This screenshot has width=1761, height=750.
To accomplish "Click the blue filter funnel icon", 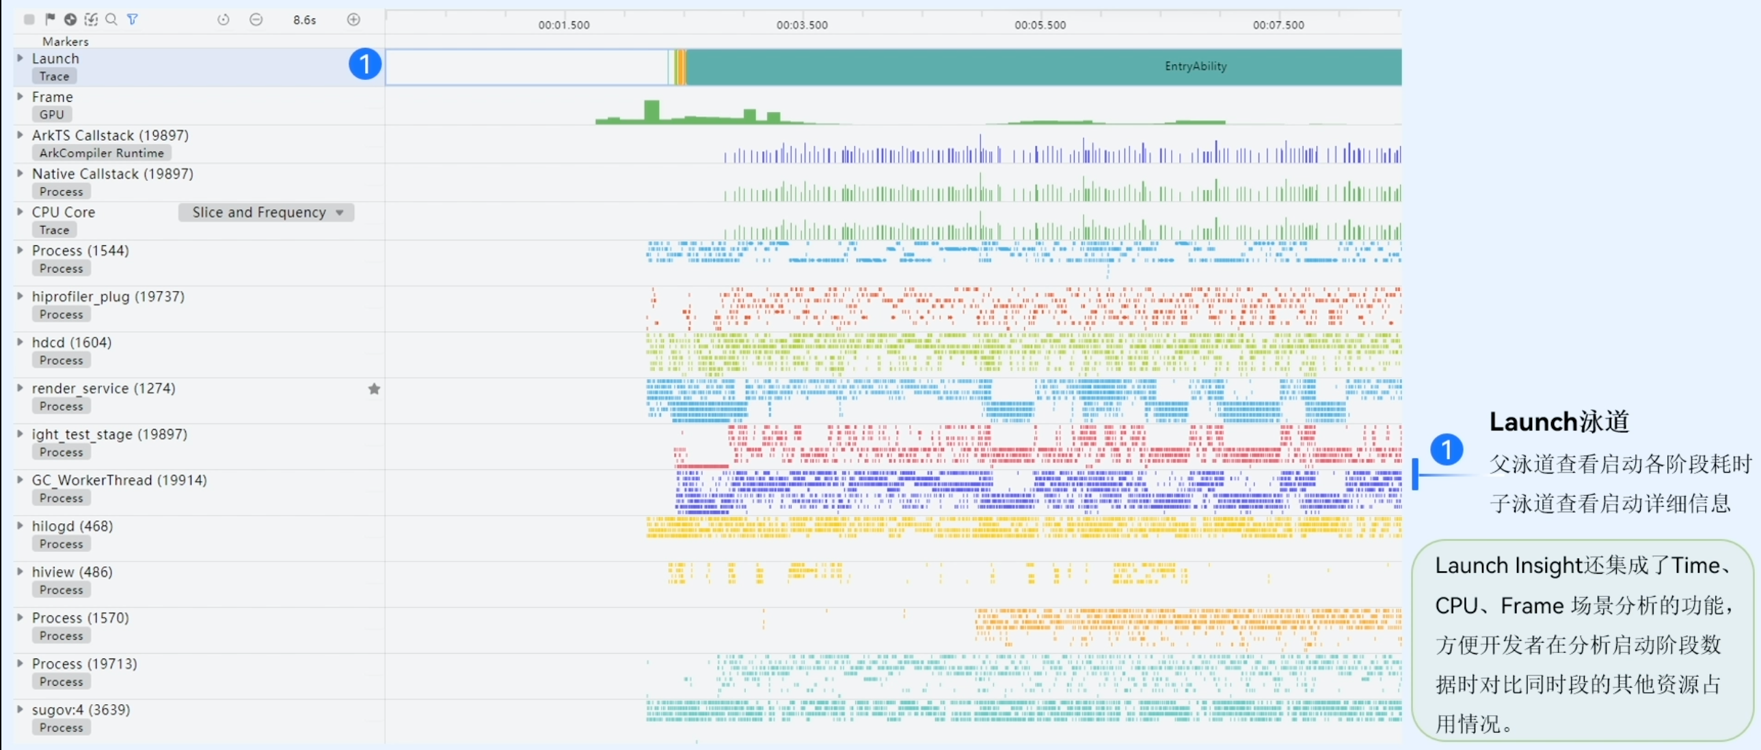I will tap(133, 19).
